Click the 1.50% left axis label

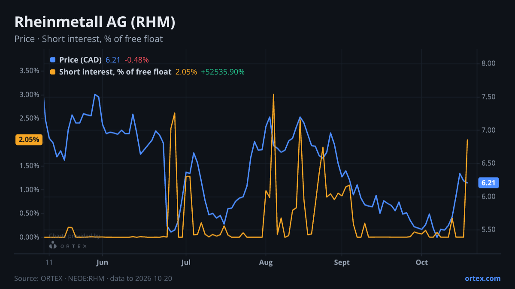29,166
